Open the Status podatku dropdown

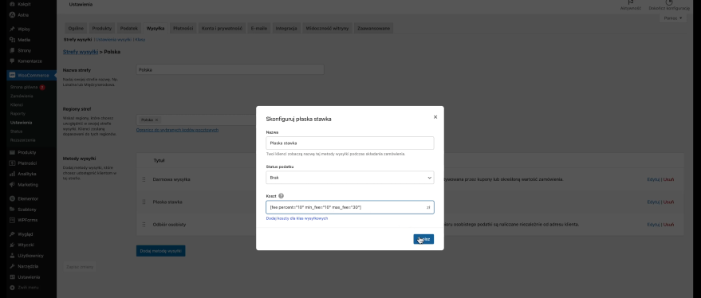coord(349,178)
